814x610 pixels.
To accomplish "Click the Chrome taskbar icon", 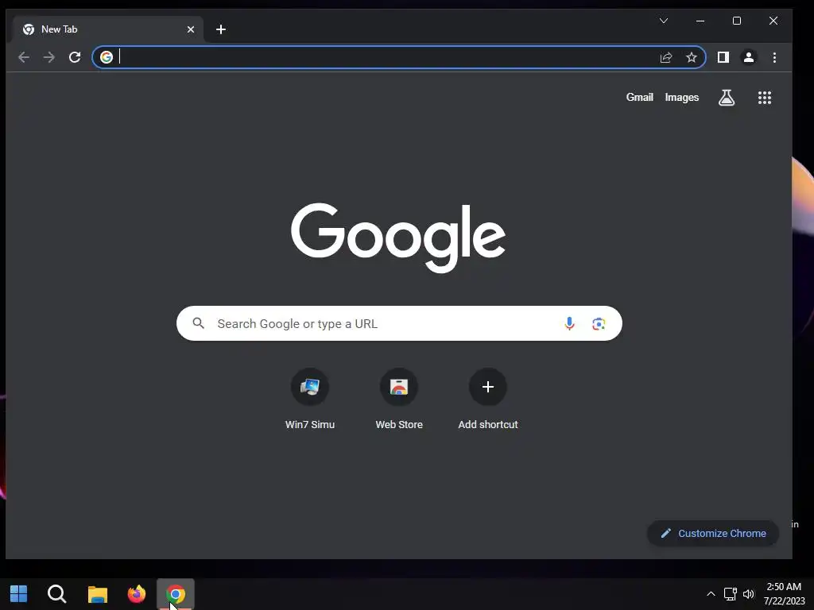I will pyautogui.click(x=176, y=594).
